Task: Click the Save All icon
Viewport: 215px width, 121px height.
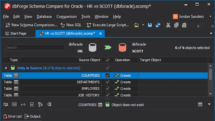Action: tap(158, 25)
